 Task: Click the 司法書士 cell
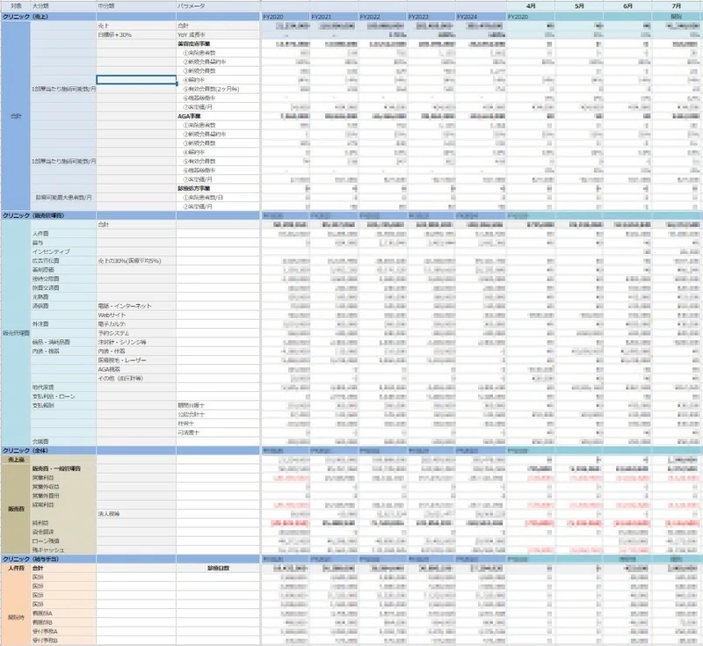(x=218, y=432)
